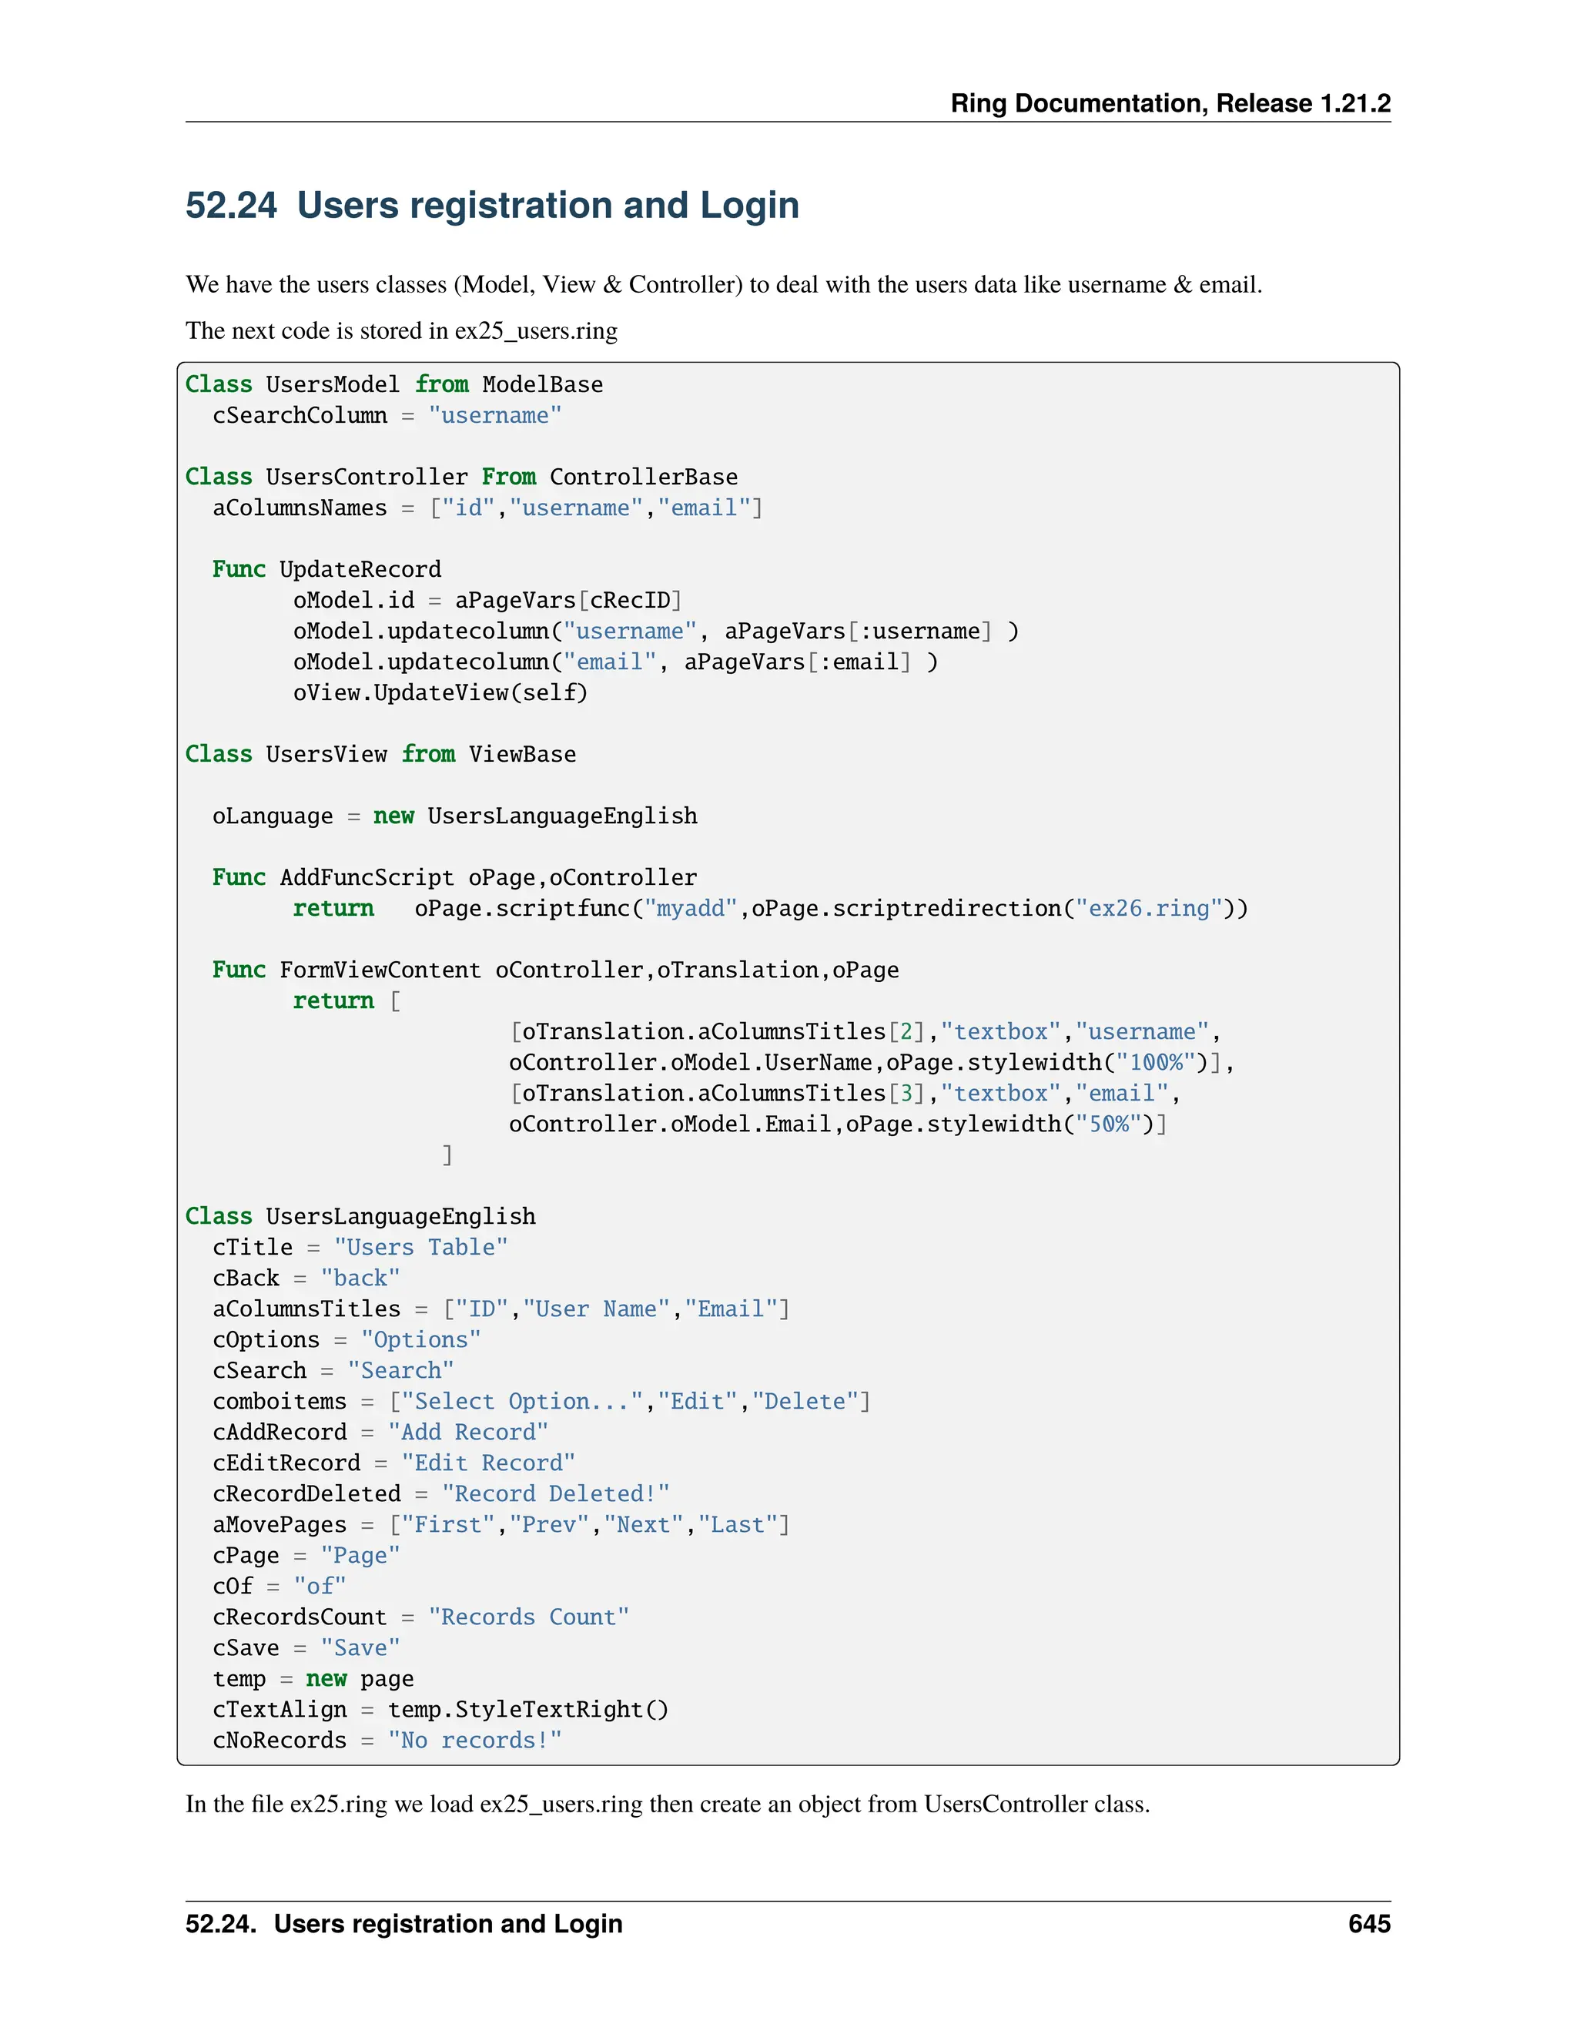Image resolution: width=1577 pixels, height=2041 pixels.
Task: Click the oView.UpdateView(self) code line
Action: [x=440, y=692]
